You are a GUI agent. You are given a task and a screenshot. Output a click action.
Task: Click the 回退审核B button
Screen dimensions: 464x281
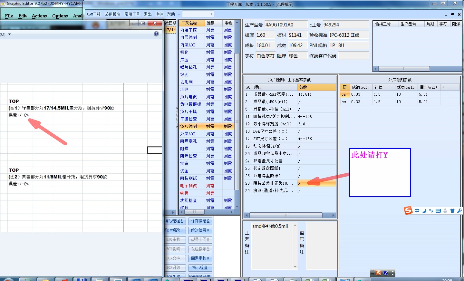pos(200,258)
